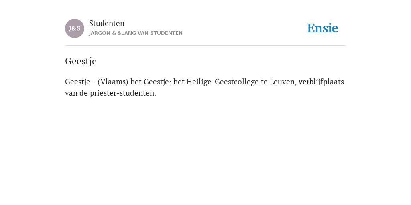Click the word Vlaams in parentheses
411x205 pixels.
click(113, 82)
